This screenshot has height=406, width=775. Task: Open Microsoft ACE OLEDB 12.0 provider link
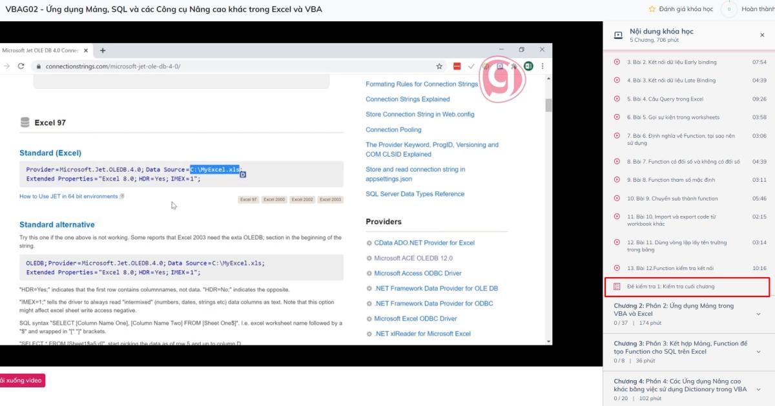[x=413, y=258]
